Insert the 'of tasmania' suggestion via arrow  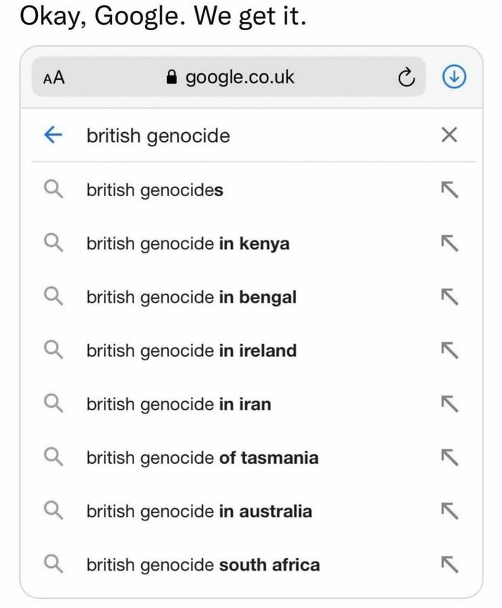pos(449,458)
